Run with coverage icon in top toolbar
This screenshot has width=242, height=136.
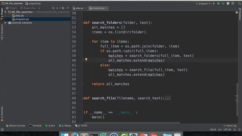click(x=223, y=3)
